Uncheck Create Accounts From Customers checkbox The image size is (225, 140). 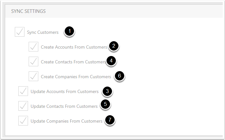pyautogui.click(x=33, y=47)
